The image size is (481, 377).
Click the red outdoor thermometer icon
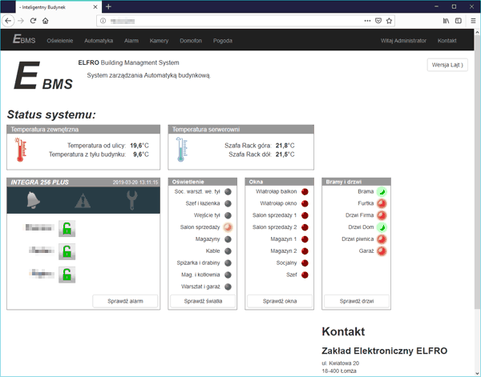[21, 149]
